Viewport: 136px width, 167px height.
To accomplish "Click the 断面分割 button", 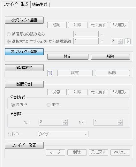I will pyautogui.click(x=24, y=84).
